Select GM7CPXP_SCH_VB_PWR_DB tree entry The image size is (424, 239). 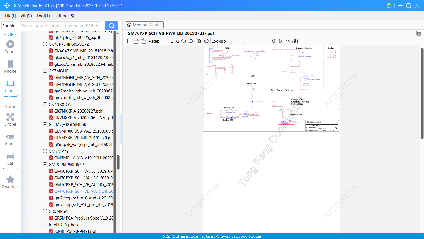(x=84, y=191)
